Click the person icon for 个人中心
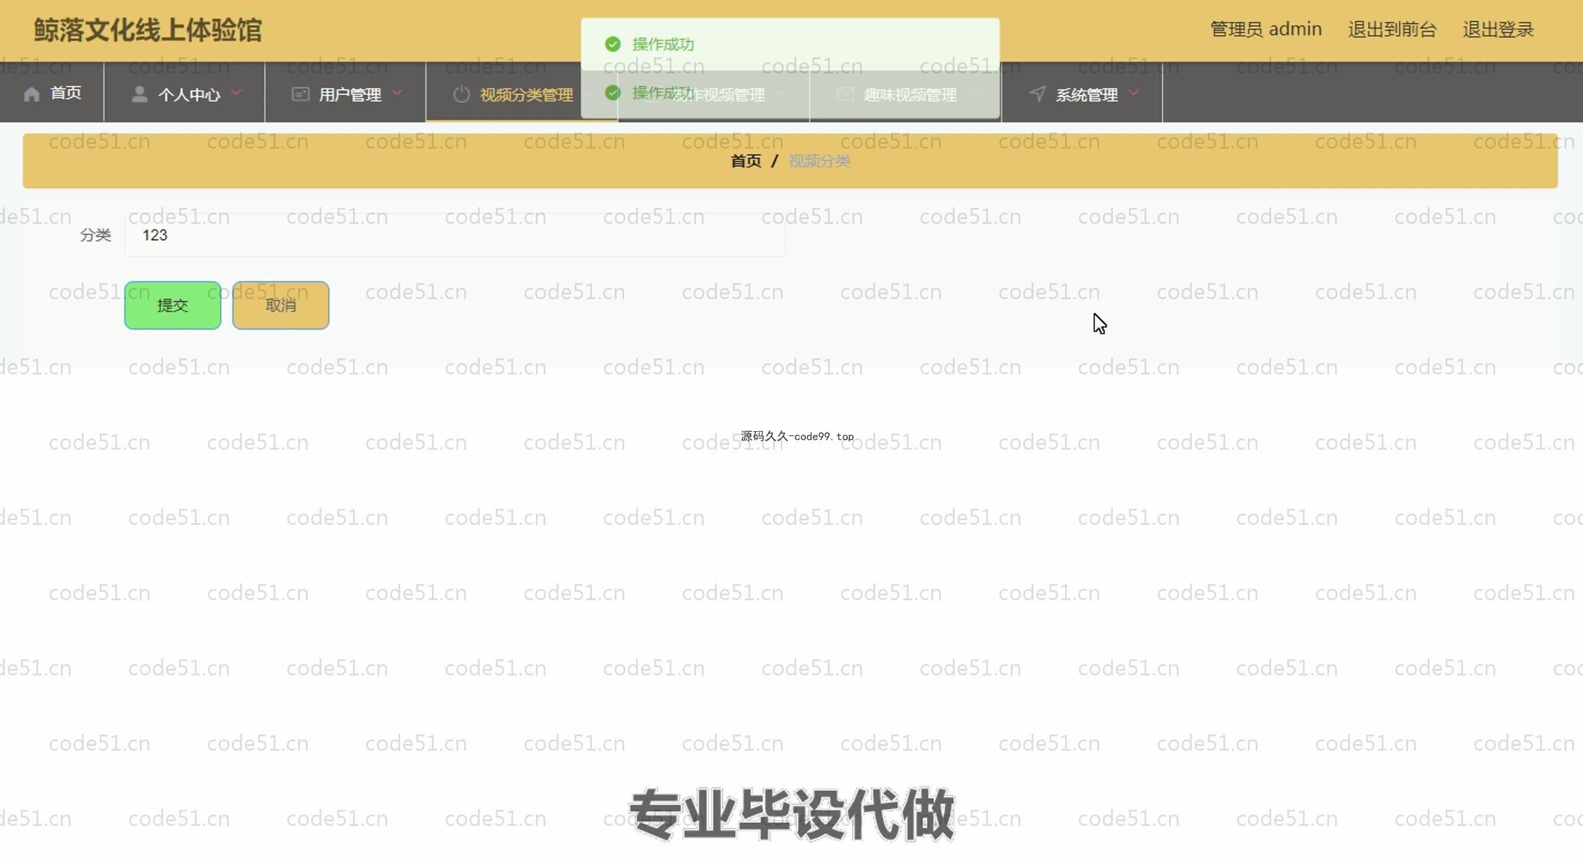This screenshot has width=1583, height=860. click(140, 94)
